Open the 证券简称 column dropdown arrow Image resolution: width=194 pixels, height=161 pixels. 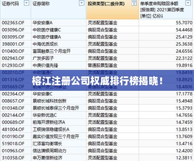[x=82, y=3]
